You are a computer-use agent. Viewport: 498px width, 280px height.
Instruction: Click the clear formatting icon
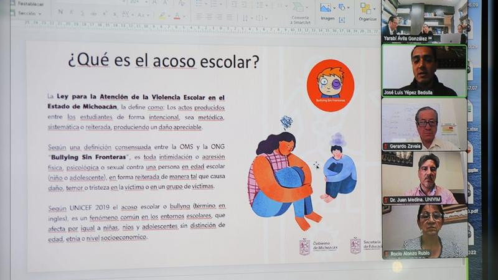coord(181,3)
